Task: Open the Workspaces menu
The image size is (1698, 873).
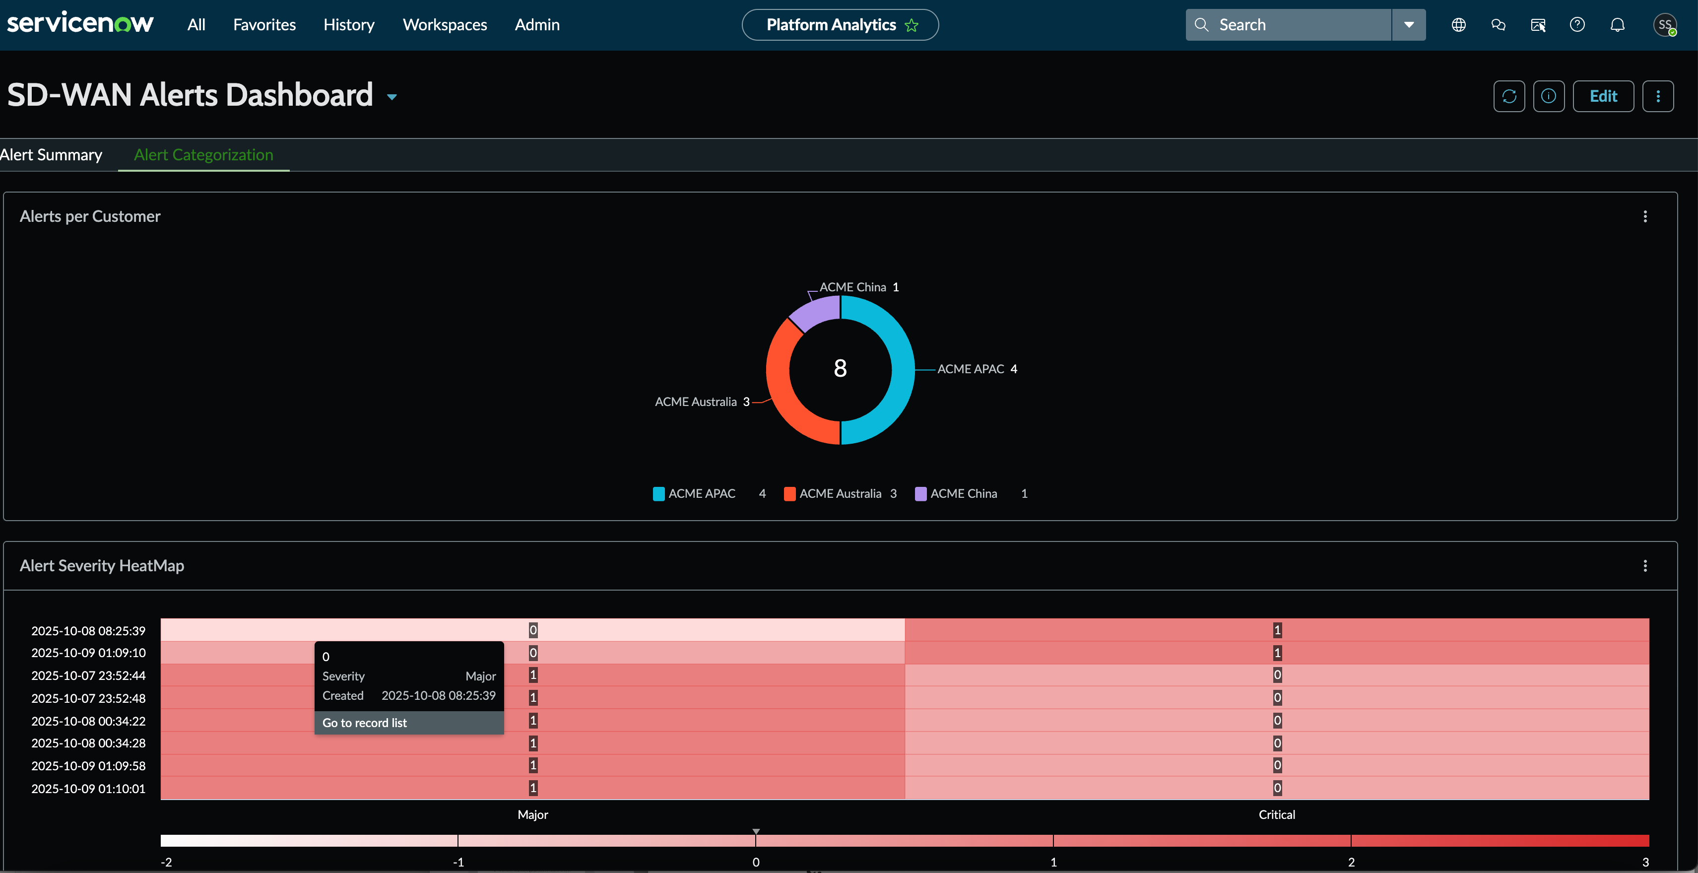Action: pyautogui.click(x=445, y=24)
